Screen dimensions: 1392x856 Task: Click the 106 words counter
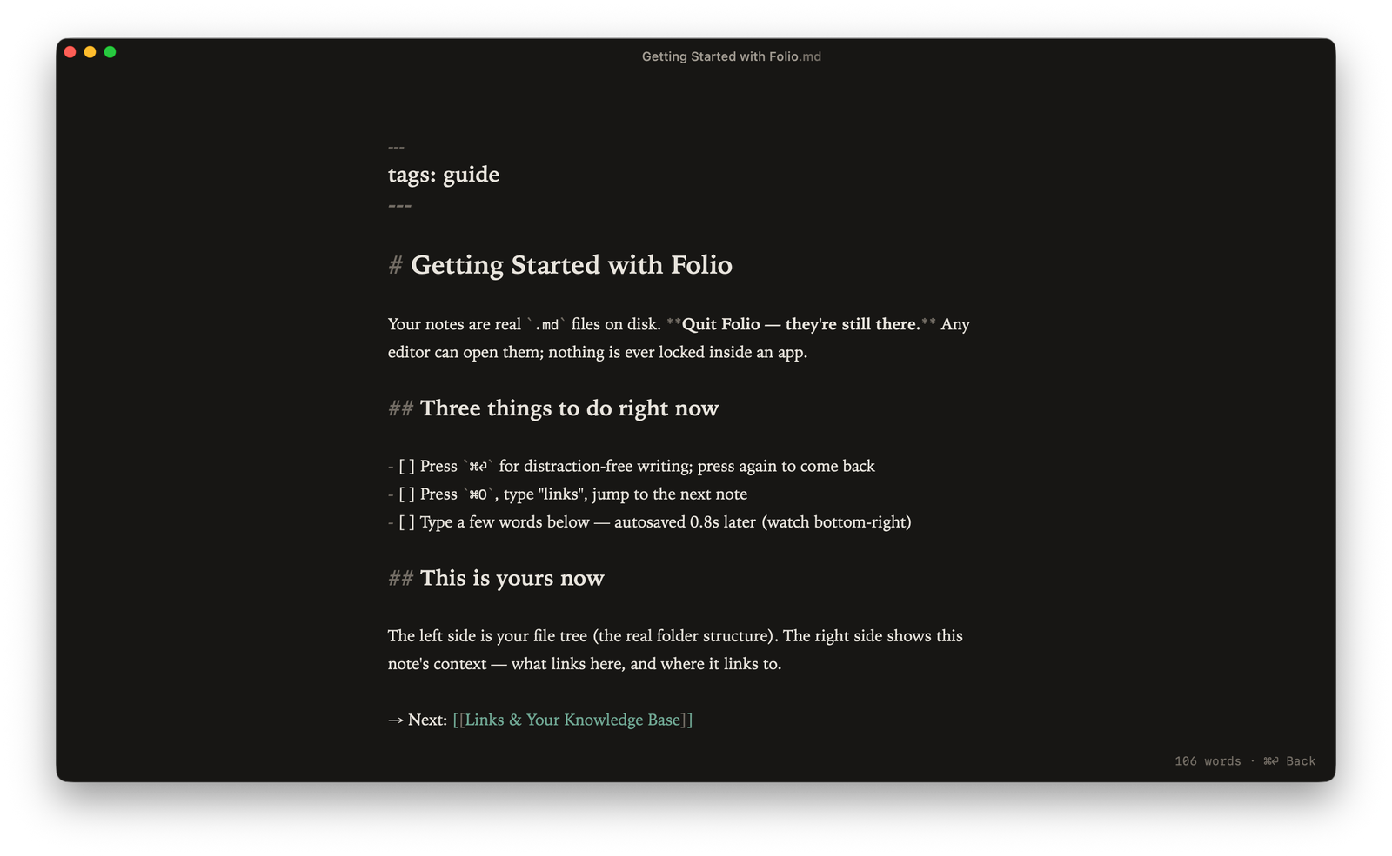1208,761
